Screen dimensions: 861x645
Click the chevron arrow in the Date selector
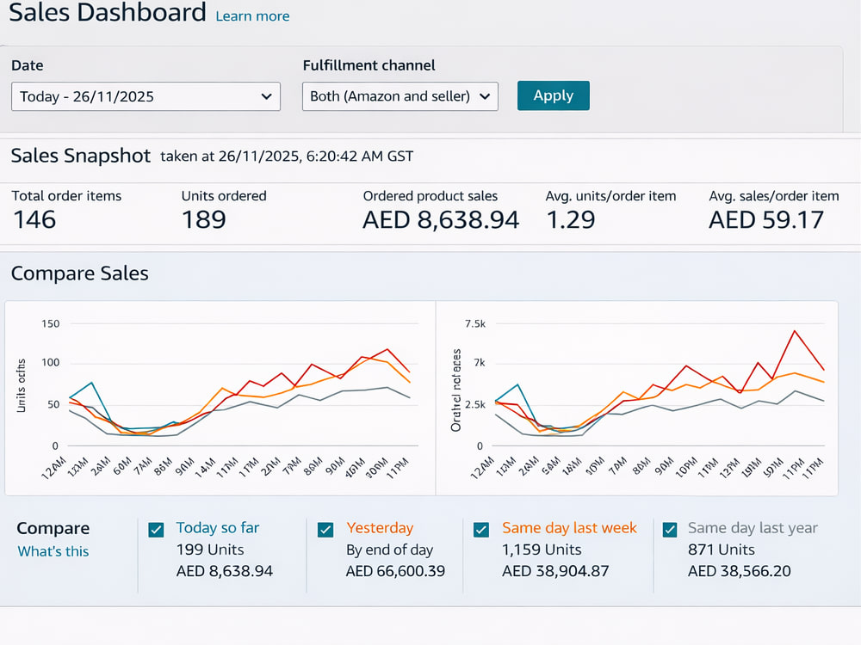266,96
